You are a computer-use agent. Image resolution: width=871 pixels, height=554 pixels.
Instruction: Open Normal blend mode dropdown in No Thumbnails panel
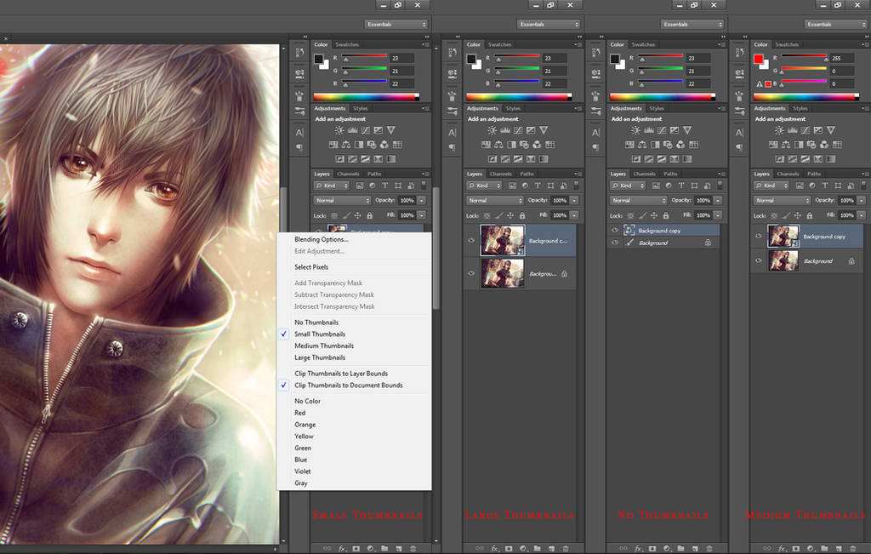[x=639, y=200]
